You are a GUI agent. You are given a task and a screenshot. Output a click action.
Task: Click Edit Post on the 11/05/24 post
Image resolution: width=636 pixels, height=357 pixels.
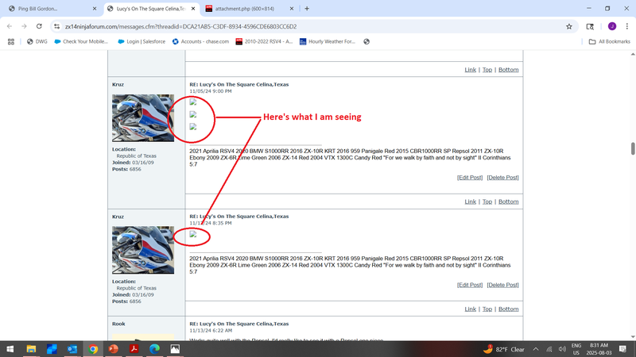(x=470, y=177)
